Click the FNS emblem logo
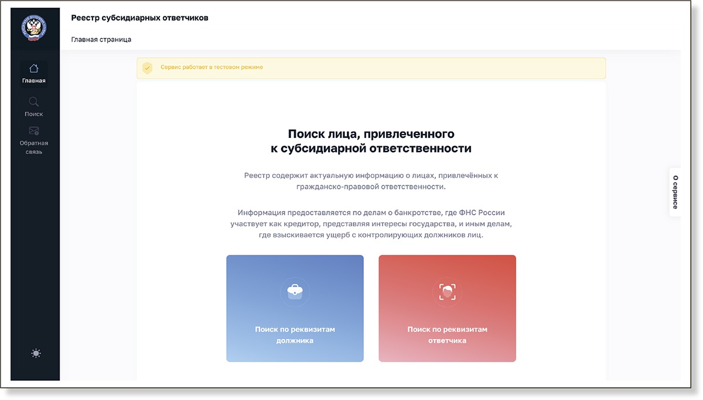The height and width of the screenshot is (400, 703). [x=34, y=29]
